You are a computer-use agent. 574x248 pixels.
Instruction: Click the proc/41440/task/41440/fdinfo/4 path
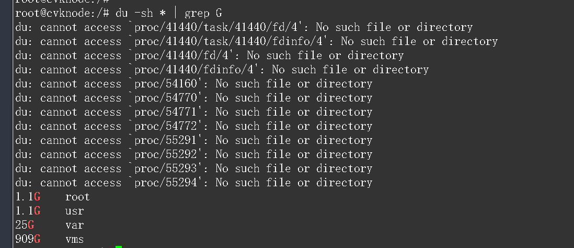coord(227,41)
